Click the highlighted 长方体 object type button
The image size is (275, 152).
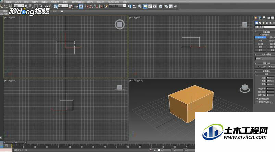tap(260, 38)
